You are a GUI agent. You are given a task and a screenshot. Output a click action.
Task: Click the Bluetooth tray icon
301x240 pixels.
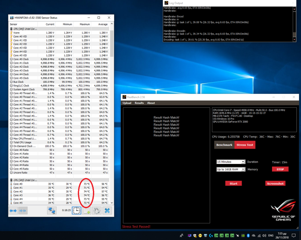coord(248,236)
